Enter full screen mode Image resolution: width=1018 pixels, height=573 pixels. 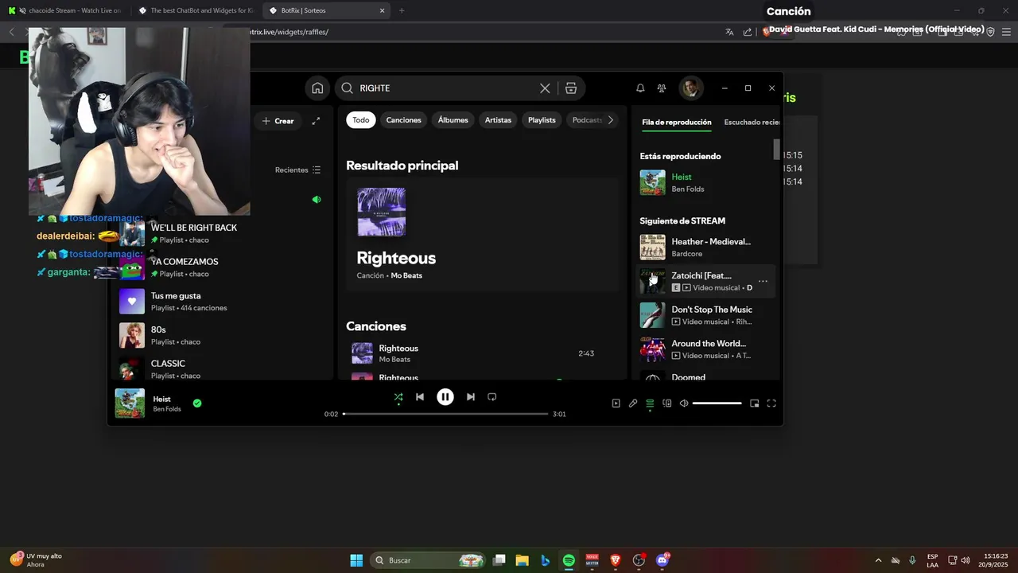(x=771, y=403)
